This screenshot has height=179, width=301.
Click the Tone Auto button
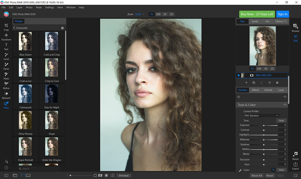(x=282, y=121)
